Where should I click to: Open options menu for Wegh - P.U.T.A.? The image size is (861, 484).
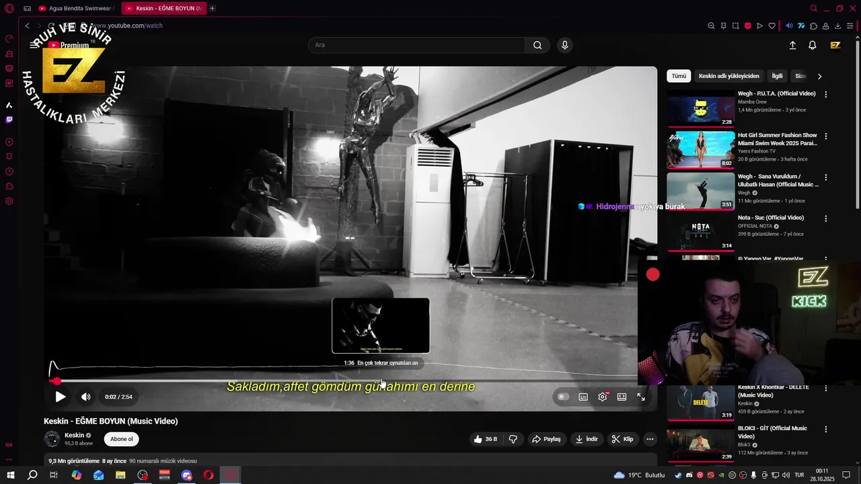[826, 95]
